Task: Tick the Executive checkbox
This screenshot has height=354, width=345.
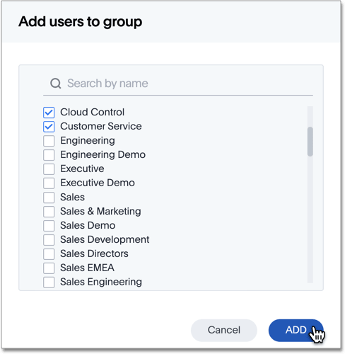Action: pos(49,169)
